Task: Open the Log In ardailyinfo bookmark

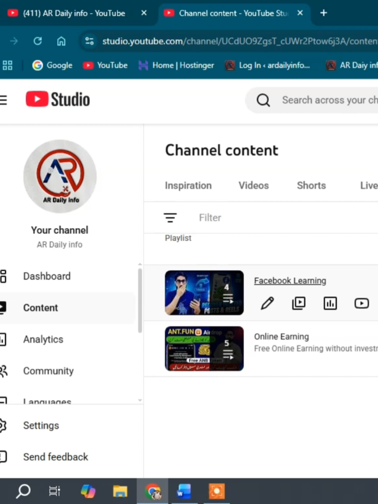Action: click(268, 65)
